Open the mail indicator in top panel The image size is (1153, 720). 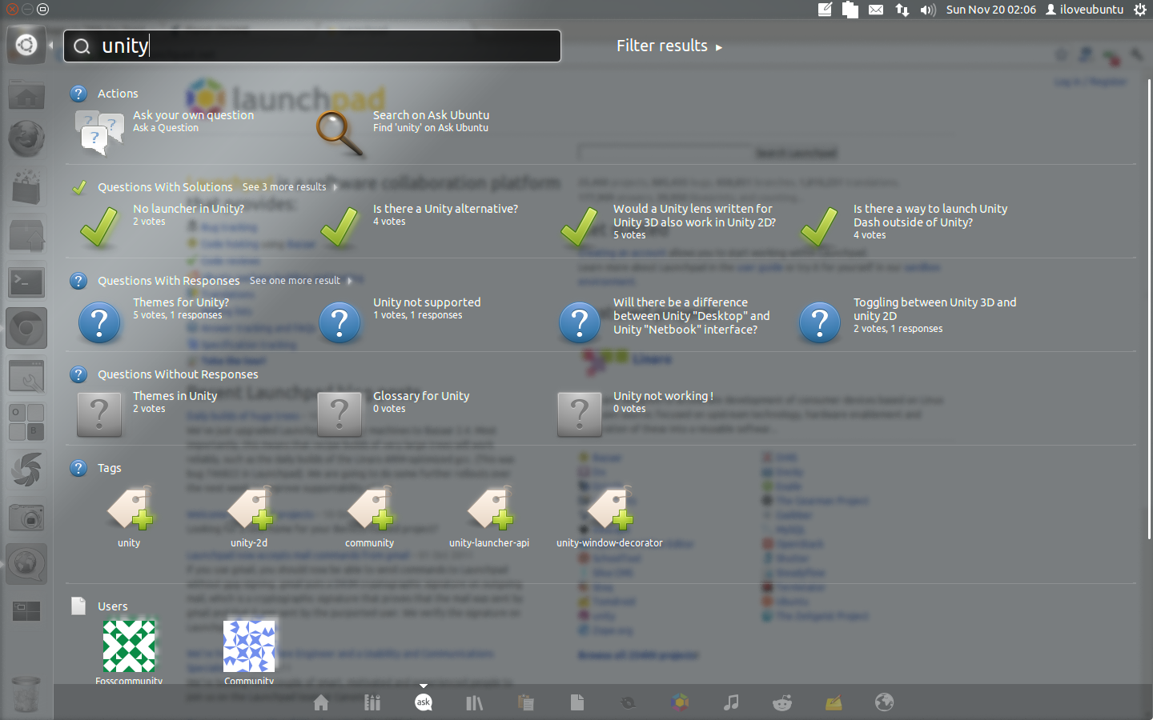876,10
